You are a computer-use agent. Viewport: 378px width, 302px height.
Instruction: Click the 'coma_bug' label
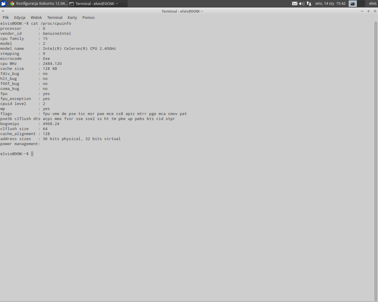10,89
